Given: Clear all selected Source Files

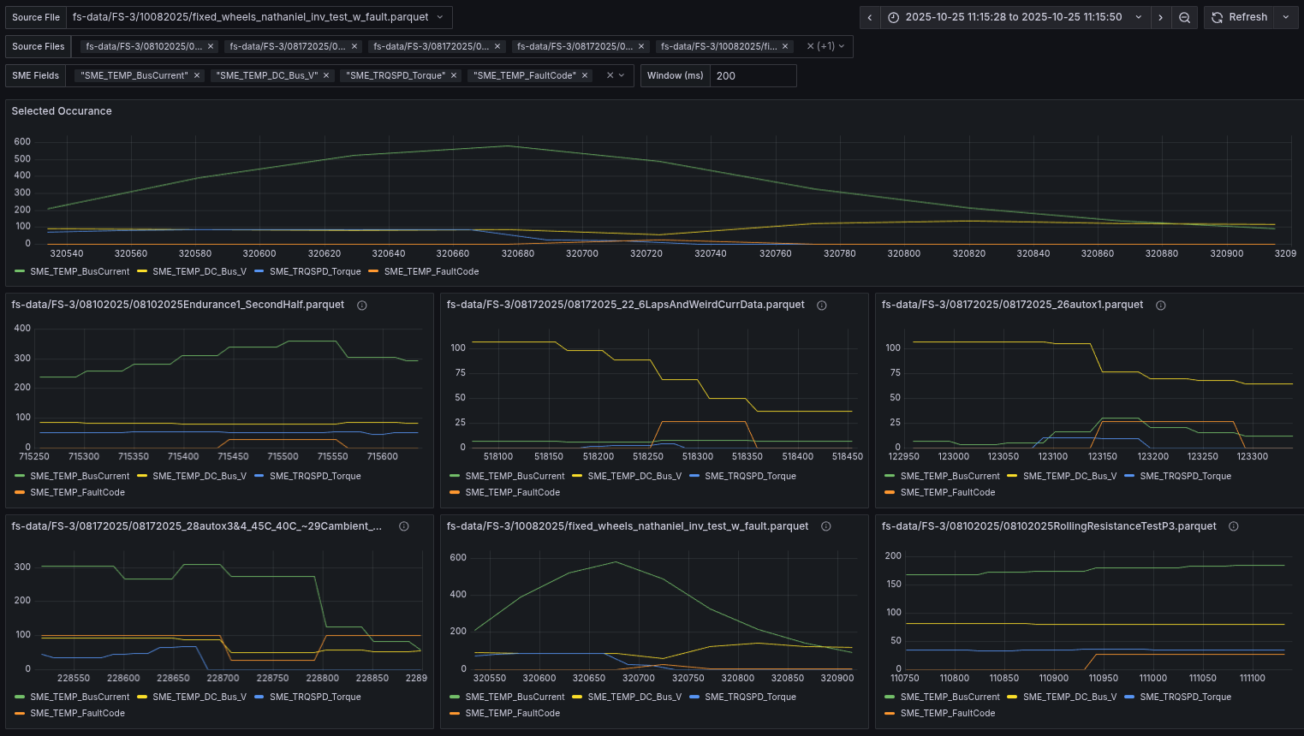Looking at the screenshot, I should coord(810,46).
